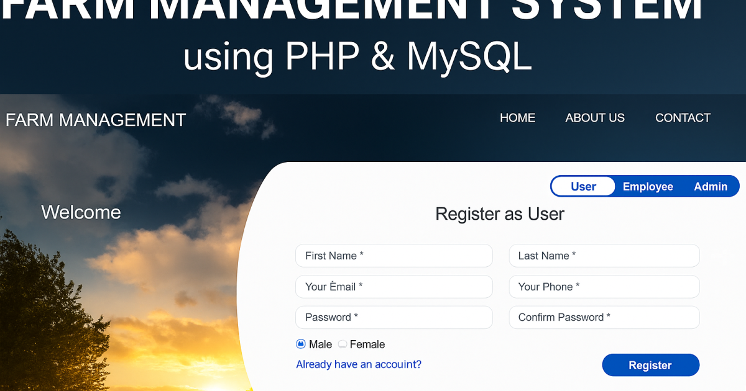Click the Register button

tap(650, 365)
